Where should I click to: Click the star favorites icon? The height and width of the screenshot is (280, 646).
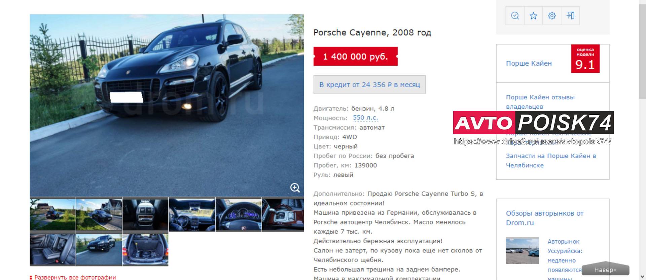[x=533, y=15]
